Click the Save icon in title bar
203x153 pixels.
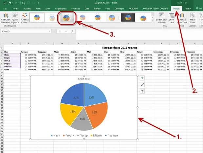point(5,3)
